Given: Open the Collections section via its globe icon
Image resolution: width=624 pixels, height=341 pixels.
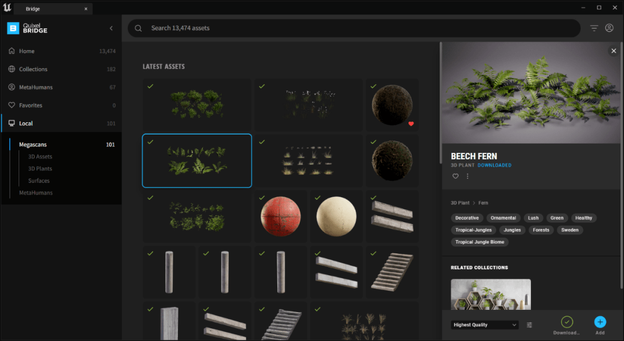Looking at the screenshot, I should pyautogui.click(x=12, y=69).
